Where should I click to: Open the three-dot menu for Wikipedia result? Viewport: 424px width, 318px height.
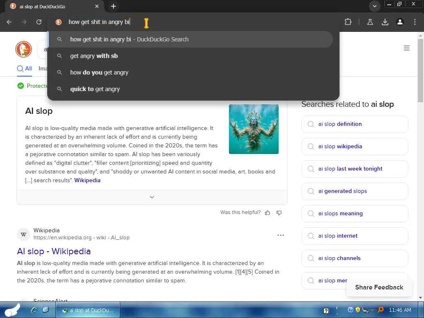point(281,235)
